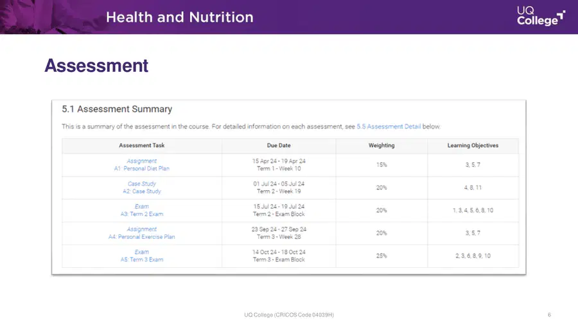Click the Health and Nutrition banner title
Viewport: 578px width, 325px height.
180,17
